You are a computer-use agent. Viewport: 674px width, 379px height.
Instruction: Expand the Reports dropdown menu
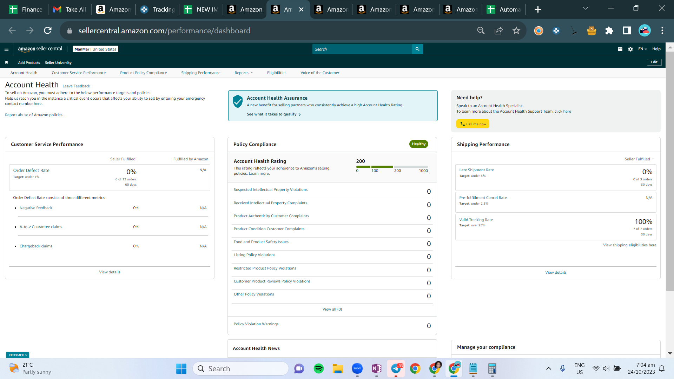pos(244,73)
